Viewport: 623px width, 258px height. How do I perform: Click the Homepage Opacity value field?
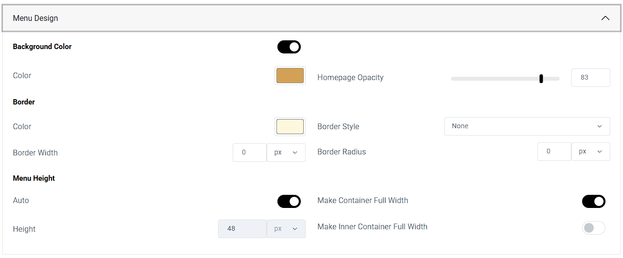coord(590,78)
